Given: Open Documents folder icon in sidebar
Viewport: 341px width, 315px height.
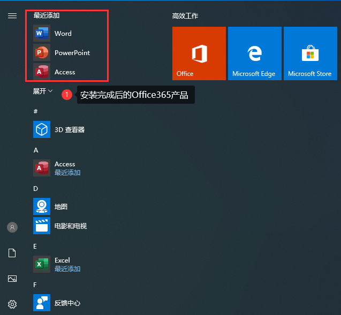Looking at the screenshot, I should [x=12, y=253].
